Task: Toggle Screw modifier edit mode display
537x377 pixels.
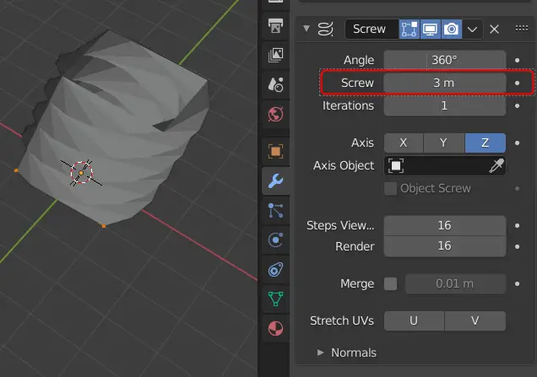Action: [410, 29]
